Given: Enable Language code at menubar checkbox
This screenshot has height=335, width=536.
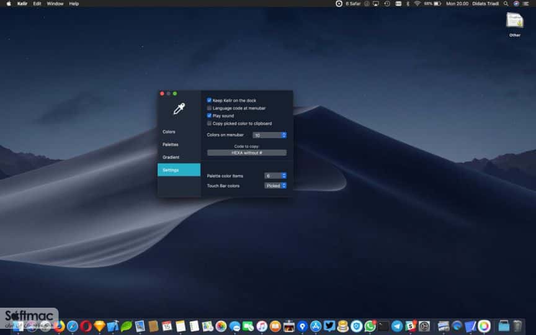Looking at the screenshot, I should (x=209, y=108).
